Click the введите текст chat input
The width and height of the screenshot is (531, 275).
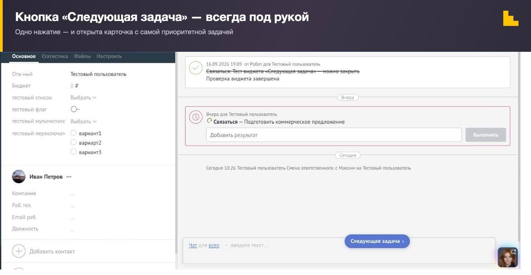[x=250, y=246]
